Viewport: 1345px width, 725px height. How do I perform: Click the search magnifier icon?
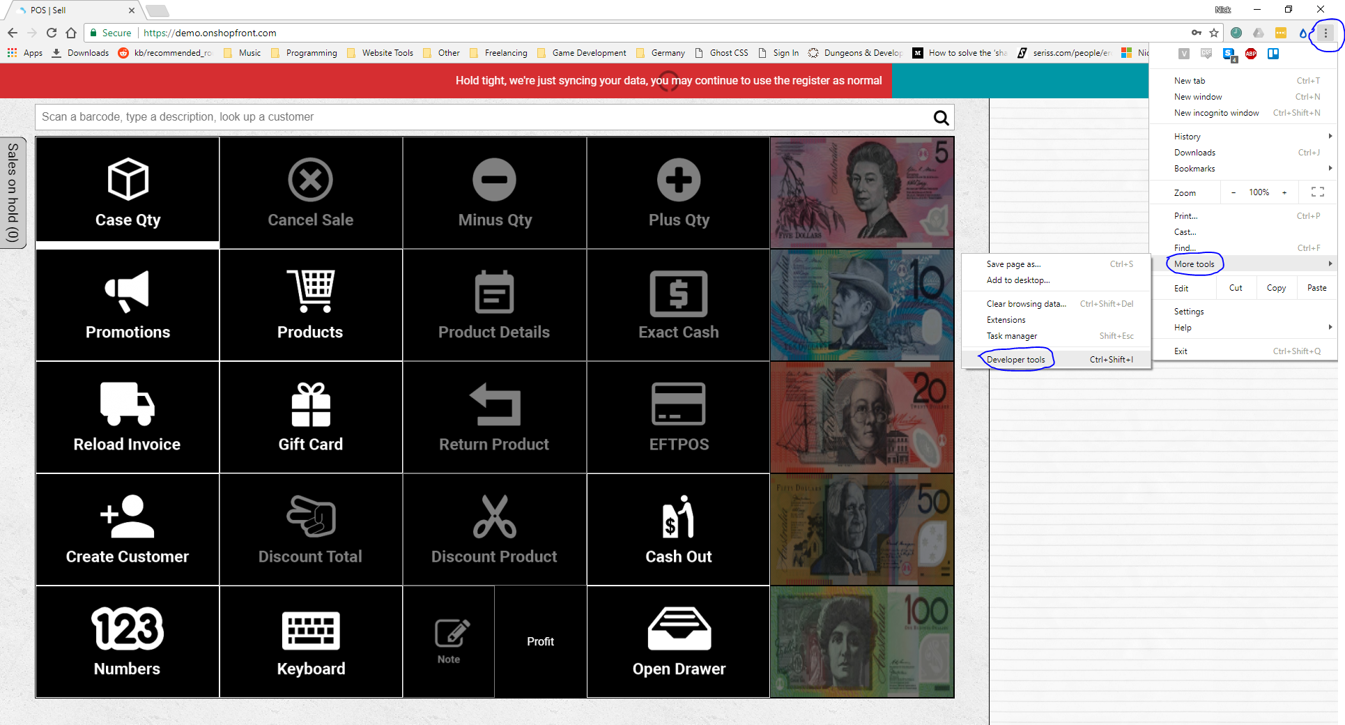point(941,118)
